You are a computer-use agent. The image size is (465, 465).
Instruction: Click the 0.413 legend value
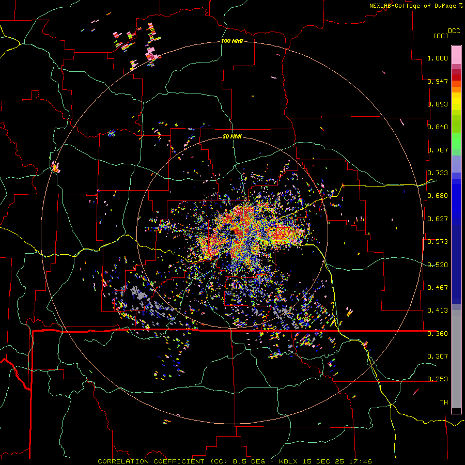point(438,311)
